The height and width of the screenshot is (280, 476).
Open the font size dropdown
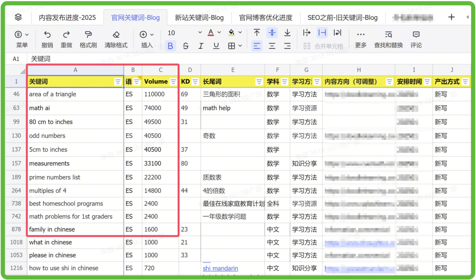coord(200,33)
